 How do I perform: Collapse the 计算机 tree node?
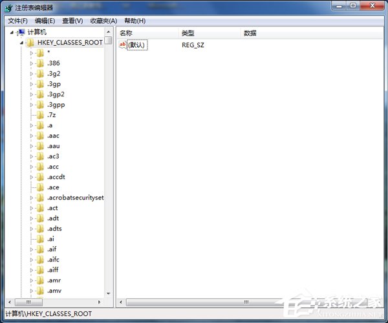tap(12, 32)
